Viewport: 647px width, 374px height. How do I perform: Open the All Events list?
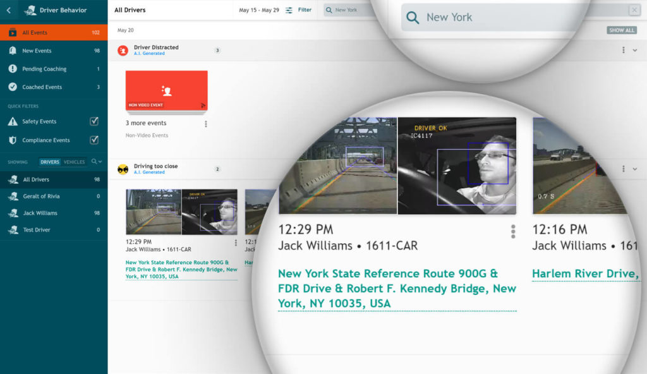tap(54, 32)
